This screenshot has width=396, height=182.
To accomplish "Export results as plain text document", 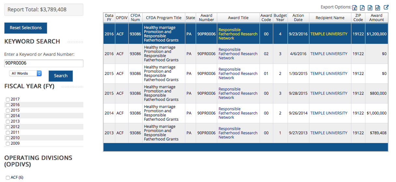I will 370,8.
